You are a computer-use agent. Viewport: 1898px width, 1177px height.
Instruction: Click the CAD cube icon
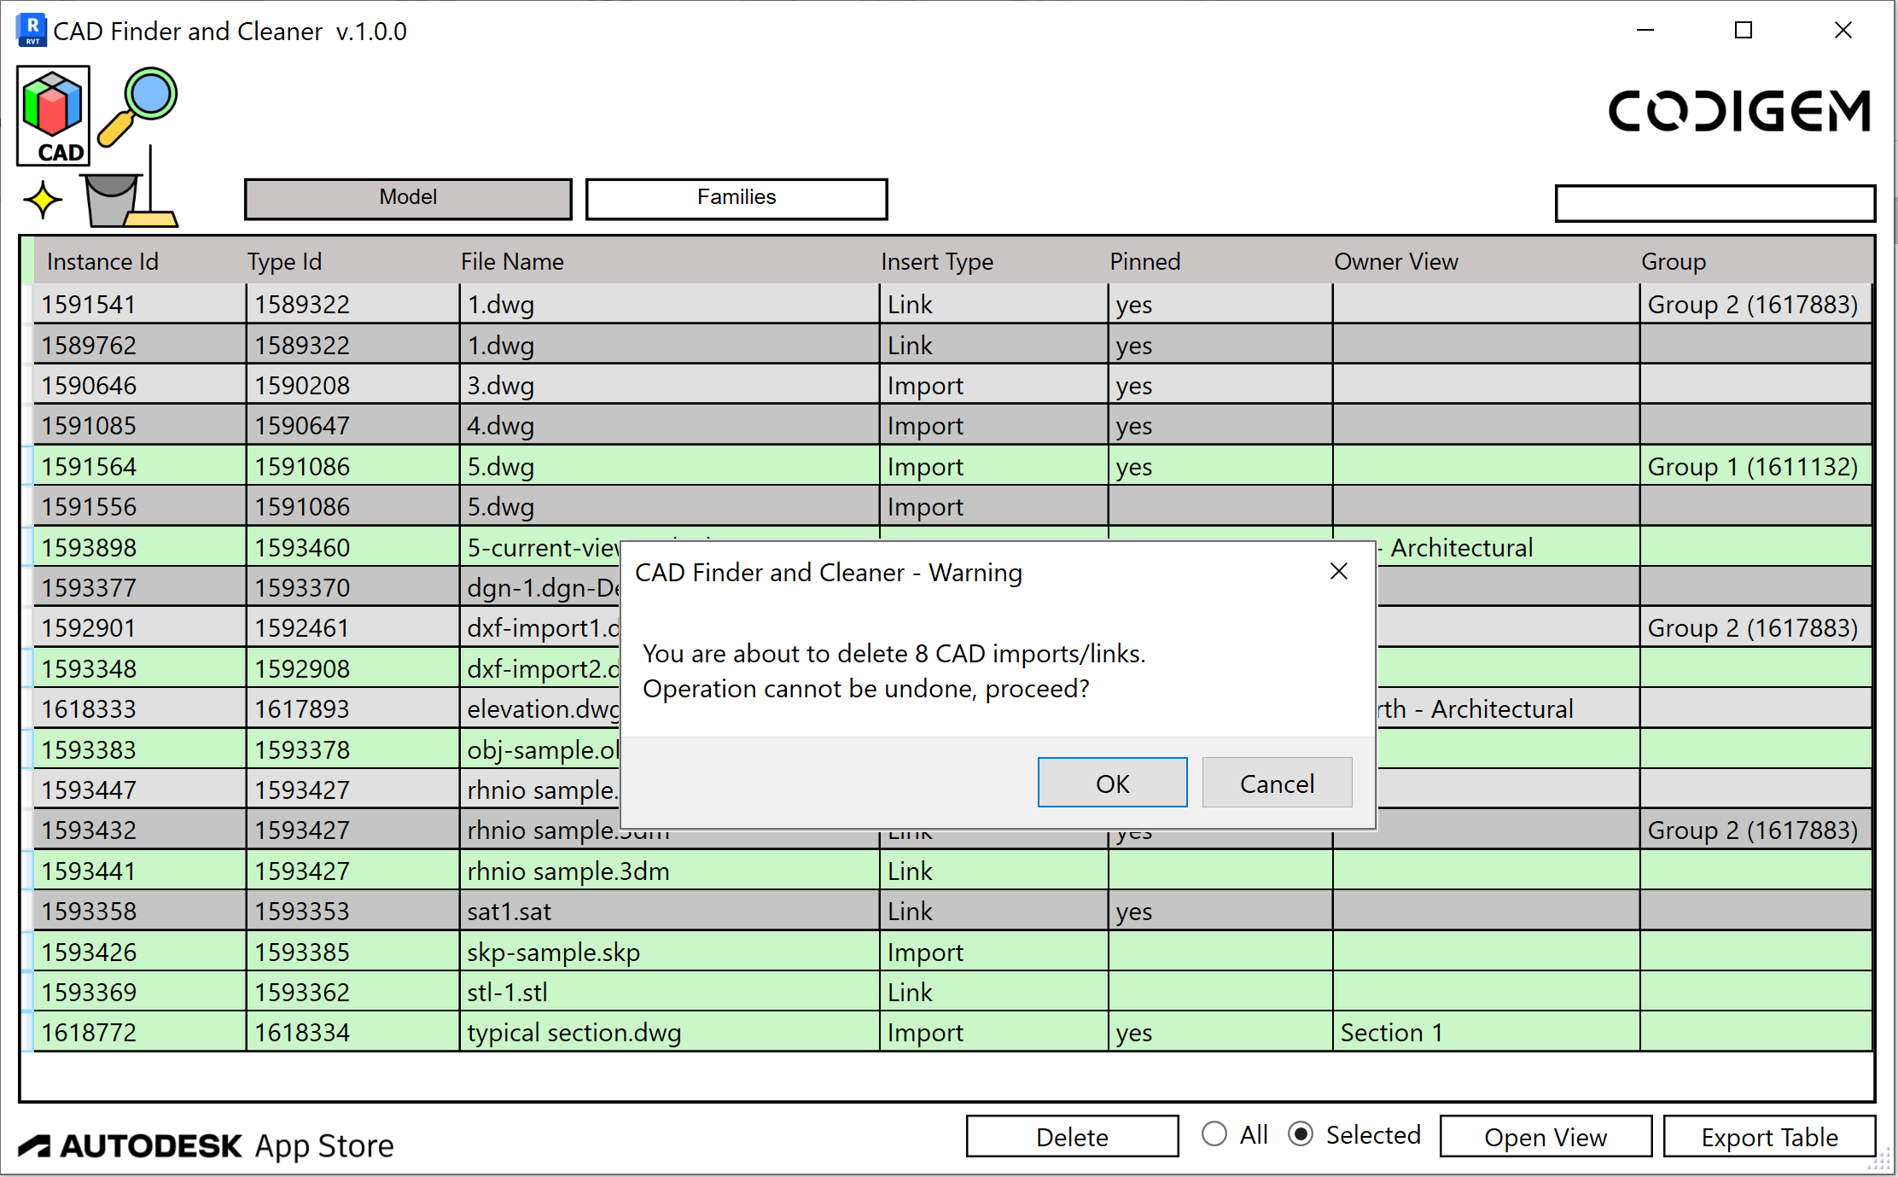tap(53, 115)
